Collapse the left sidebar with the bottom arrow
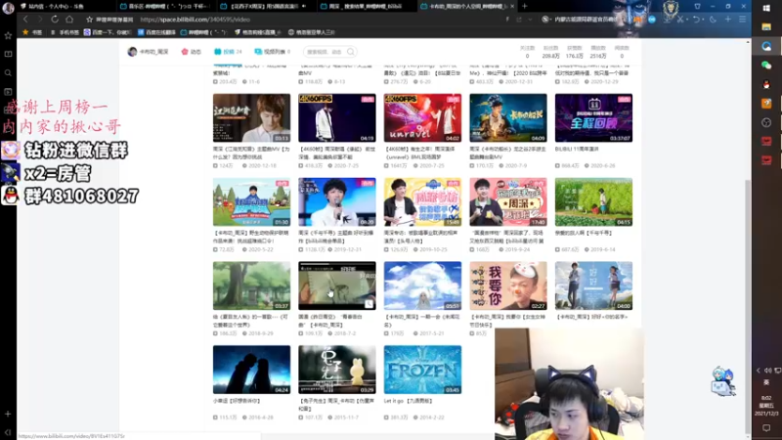The height and width of the screenshot is (440, 782). click(x=8, y=432)
